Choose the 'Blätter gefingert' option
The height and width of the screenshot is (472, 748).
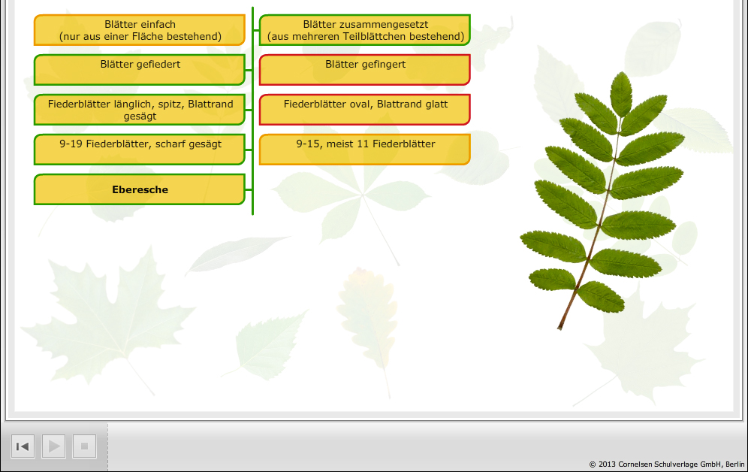coord(365,69)
